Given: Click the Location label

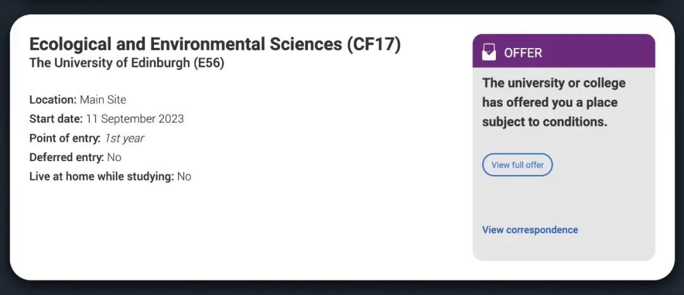Looking at the screenshot, I should tap(53, 100).
